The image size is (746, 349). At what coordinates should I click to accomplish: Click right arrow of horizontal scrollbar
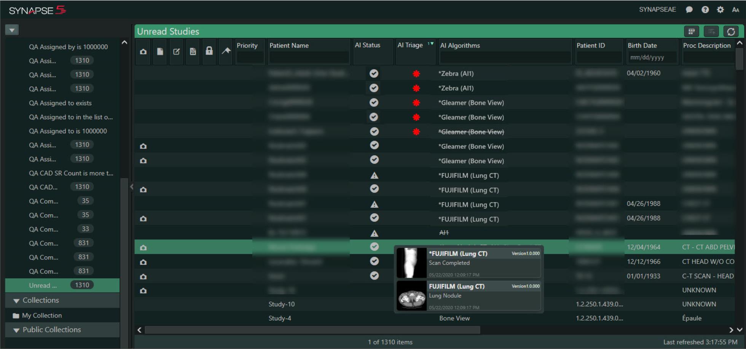(x=731, y=330)
